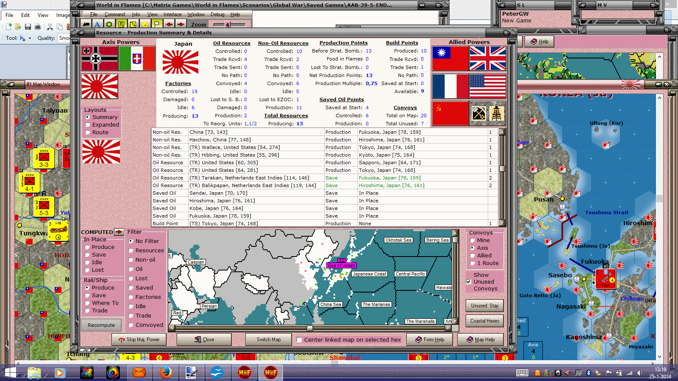This screenshot has width=678, height=381.
Task: Click the down arrow of the table scrollbar
Action: pyautogui.click(x=502, y=223)
